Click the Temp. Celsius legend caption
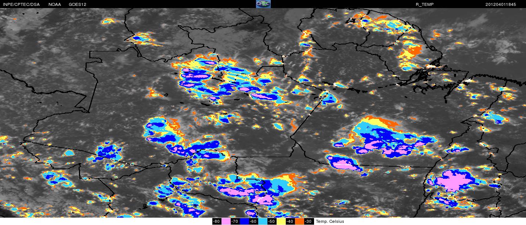This screenshot has height=225, width=526. (330, 221)
